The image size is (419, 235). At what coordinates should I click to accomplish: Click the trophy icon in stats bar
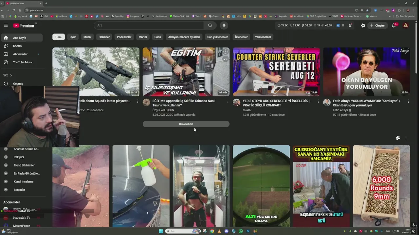(350, 25)
